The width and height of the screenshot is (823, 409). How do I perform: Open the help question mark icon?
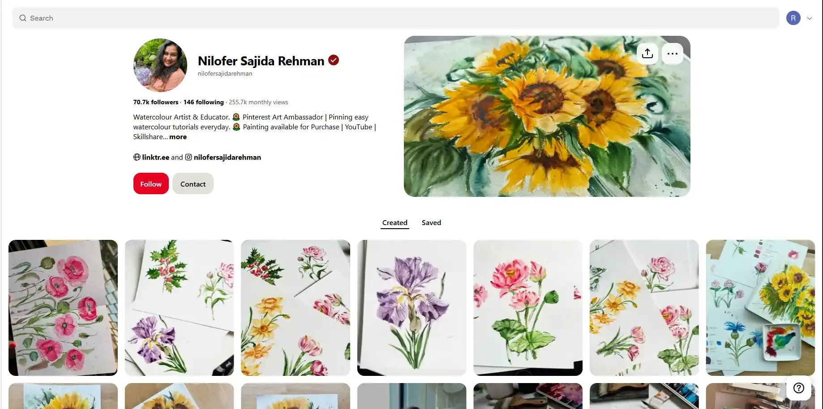(x=798, y=388)
